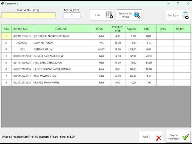Click the row number 8 cell
Image resolution: width=192 pixels, height=144 pixels.
click(6, 82)
